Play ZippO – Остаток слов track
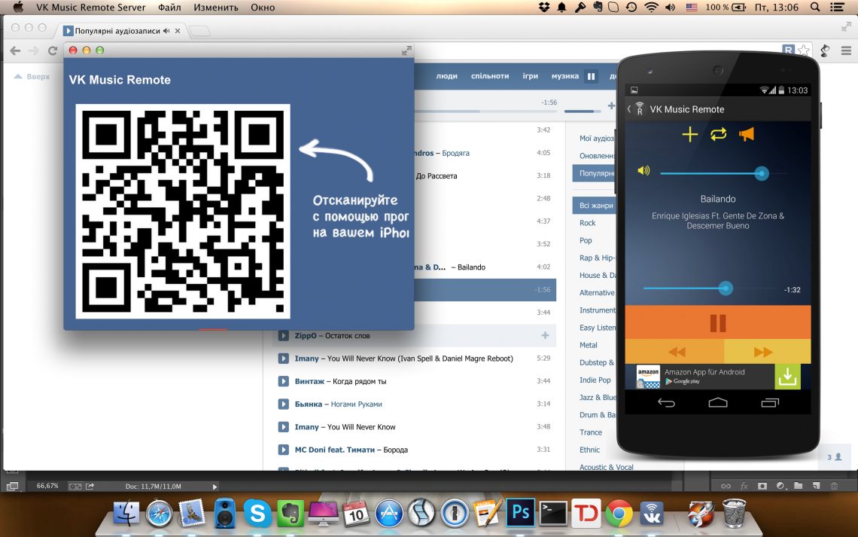This screenshot has height=537, width=858. (x=284, y=336)
